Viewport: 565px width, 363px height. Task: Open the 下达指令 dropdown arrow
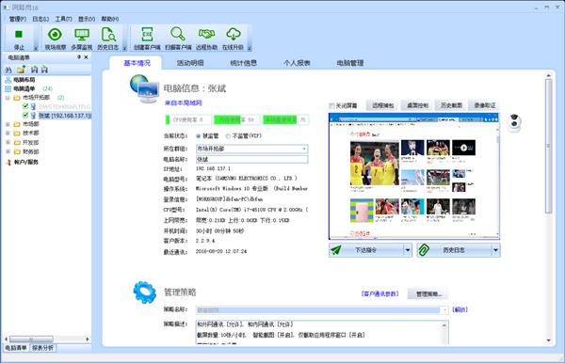(408, 250)
